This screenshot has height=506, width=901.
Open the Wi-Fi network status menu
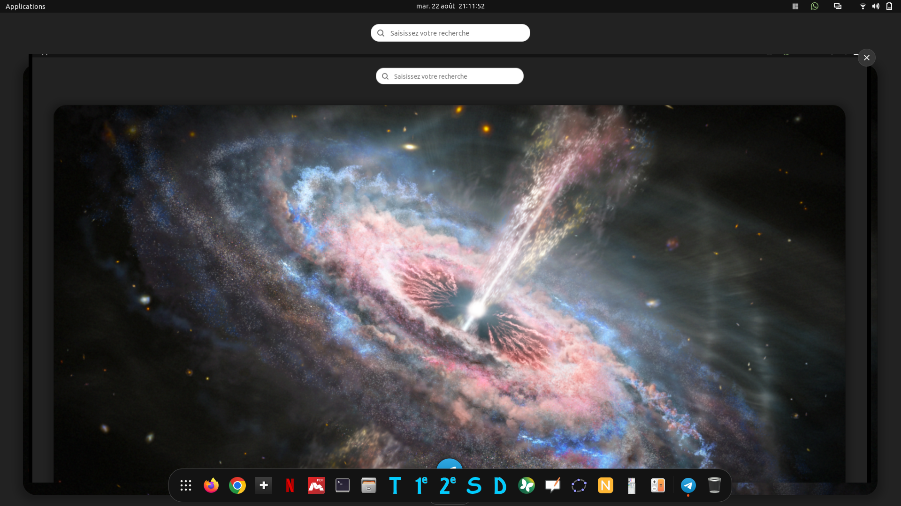(x=863, y=6)
